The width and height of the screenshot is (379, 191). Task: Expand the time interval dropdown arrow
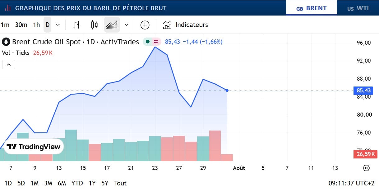58,25
